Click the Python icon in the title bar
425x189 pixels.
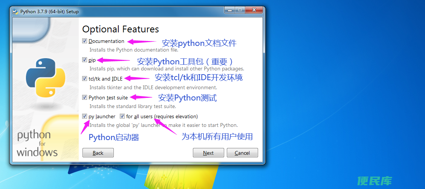15,12
